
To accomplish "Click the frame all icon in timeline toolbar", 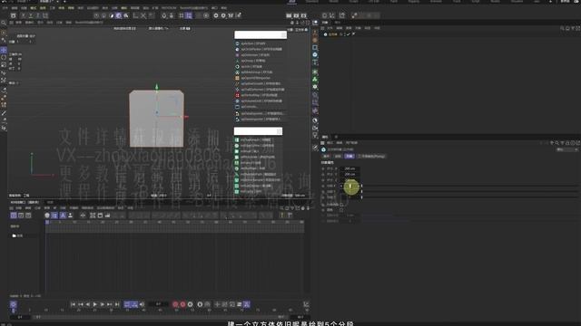I will click(x=93, y=216).
